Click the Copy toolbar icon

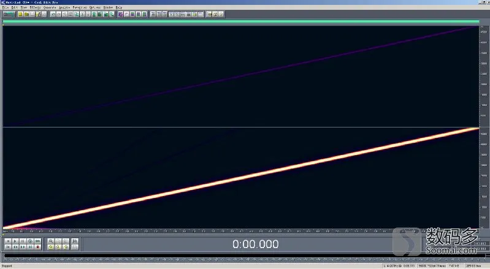click(77, 14)
